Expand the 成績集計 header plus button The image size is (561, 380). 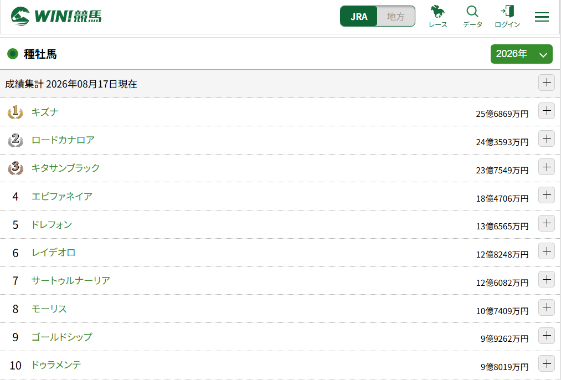547,83
